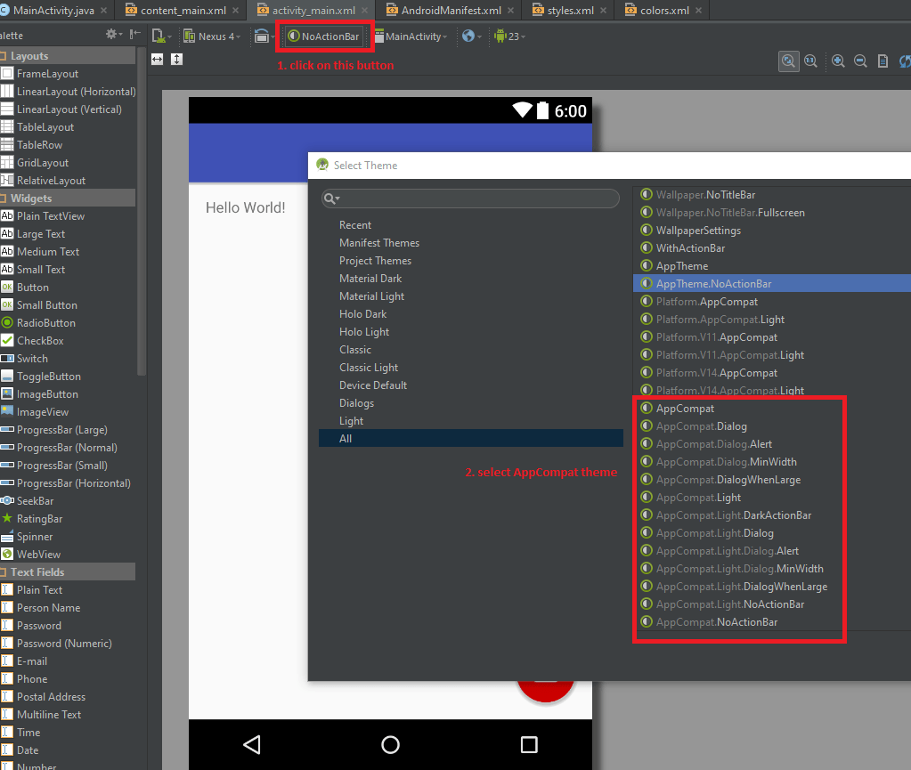Open the search options magnifier dropdown

pos(332,199)
